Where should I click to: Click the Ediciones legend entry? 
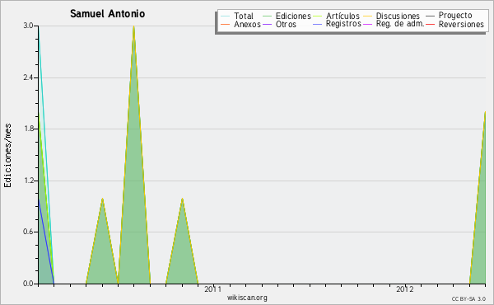pos(287,16)
